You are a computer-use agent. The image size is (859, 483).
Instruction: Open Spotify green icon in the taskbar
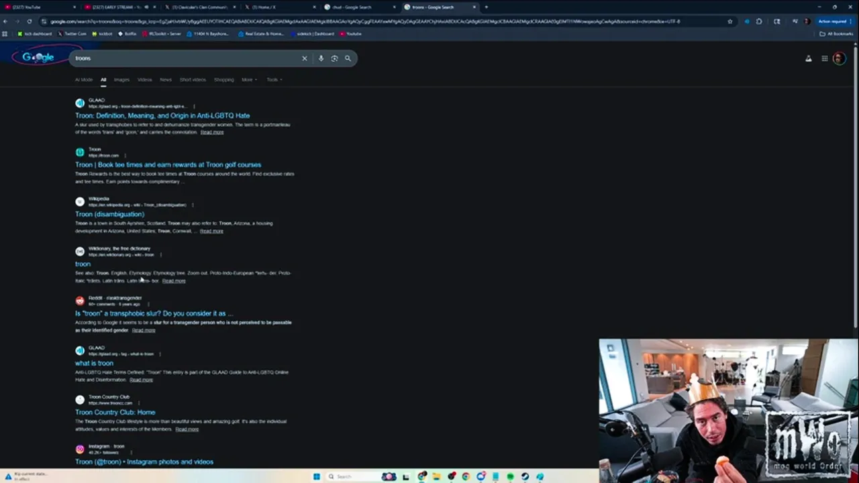510,477
